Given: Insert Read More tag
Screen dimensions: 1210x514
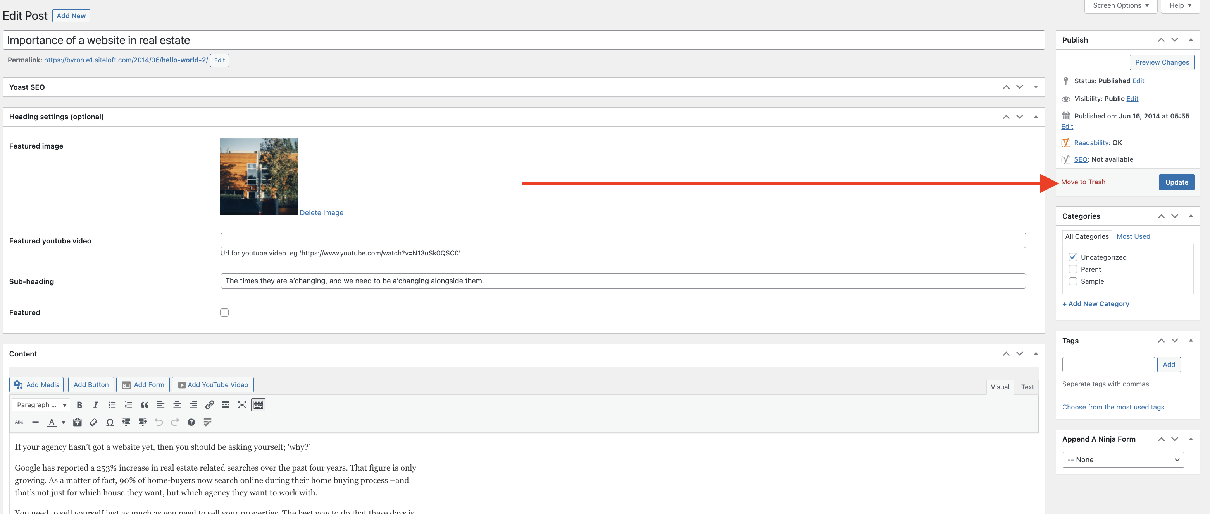Looking at the screenshot, I should [226, 405].
